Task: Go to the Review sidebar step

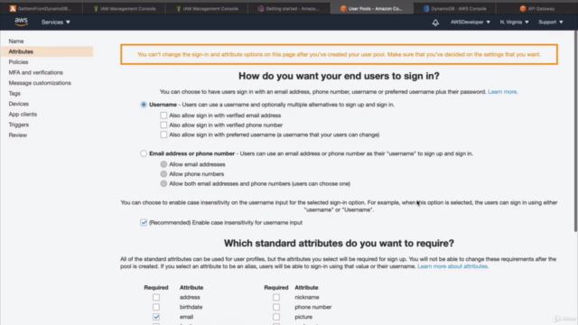Action: pyautogui.click(x=18, y=135)
